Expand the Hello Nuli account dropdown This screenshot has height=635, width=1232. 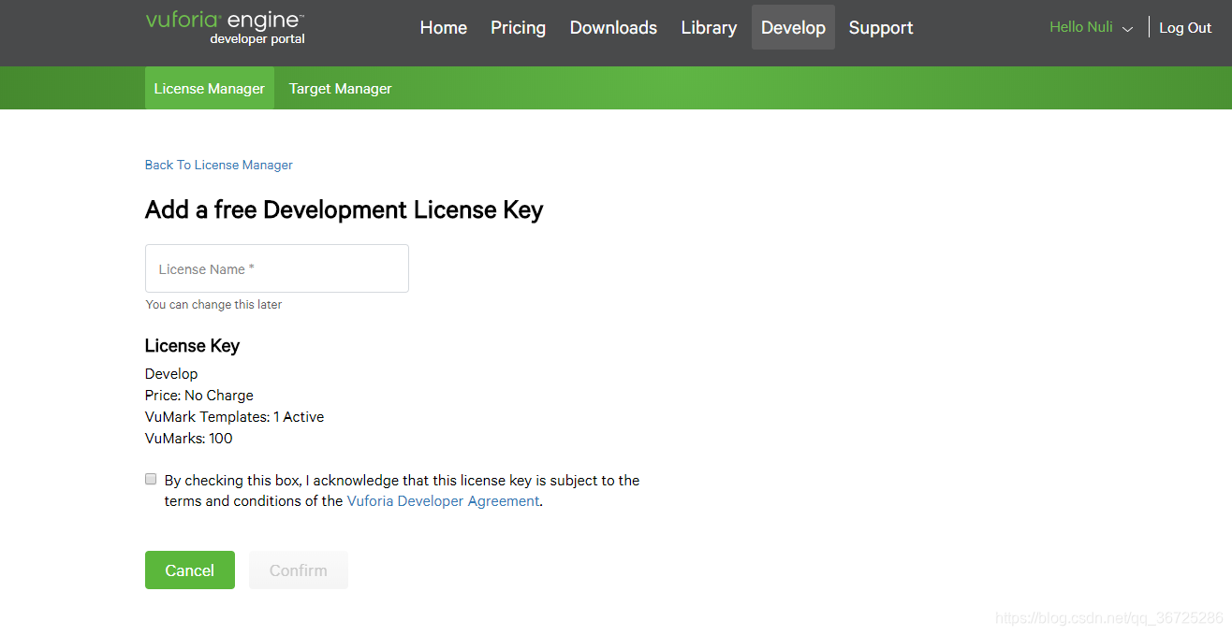coord(1092,27)
